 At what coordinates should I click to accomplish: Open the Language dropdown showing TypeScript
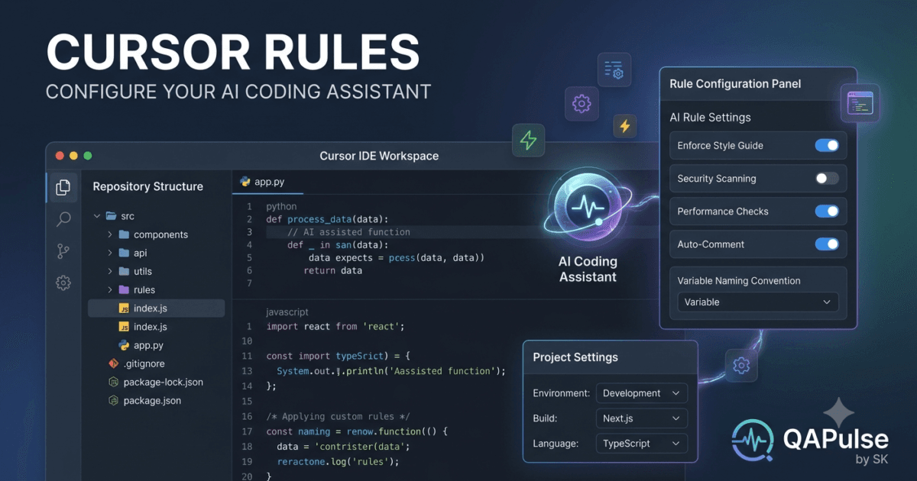pos(641,444)
